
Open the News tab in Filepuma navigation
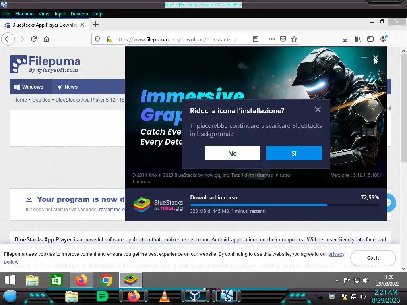pyautogui.click(x=67, y=87)
